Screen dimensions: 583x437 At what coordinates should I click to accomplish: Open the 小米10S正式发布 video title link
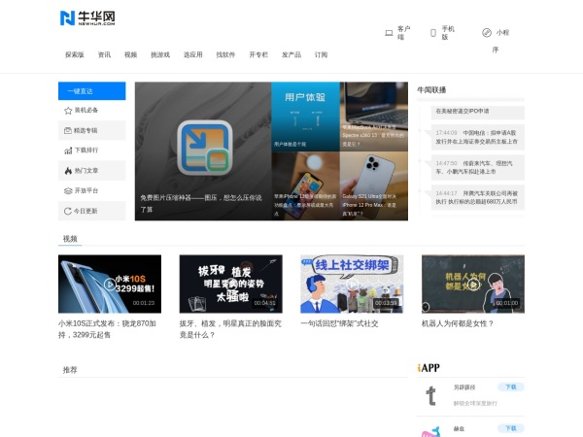click(x=107, y=328)
